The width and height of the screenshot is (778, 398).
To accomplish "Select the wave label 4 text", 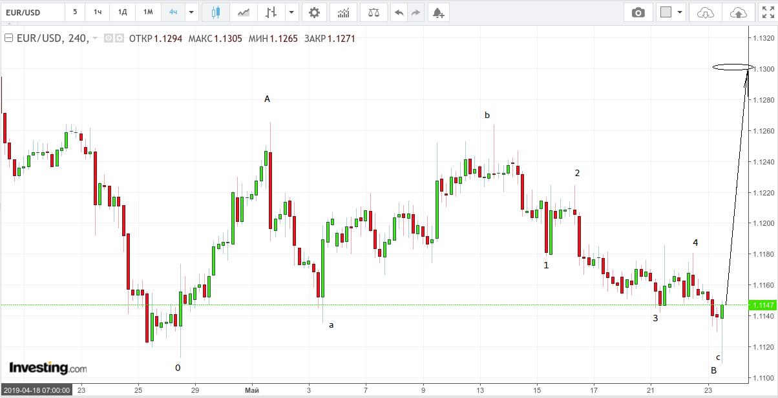I will point(695,243).
